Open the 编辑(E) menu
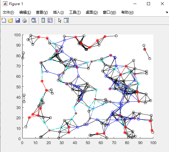This screenshot has width=169, height=152. (25, 12)
